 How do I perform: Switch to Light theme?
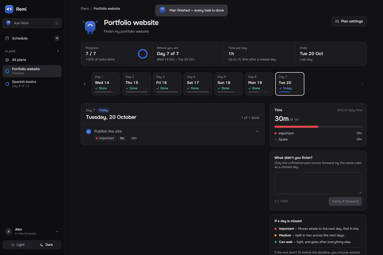18,245
